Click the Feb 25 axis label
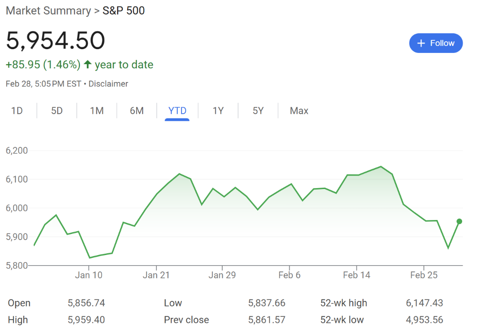The width and height of the screenshot is (479, 329). tap(424, 275)
